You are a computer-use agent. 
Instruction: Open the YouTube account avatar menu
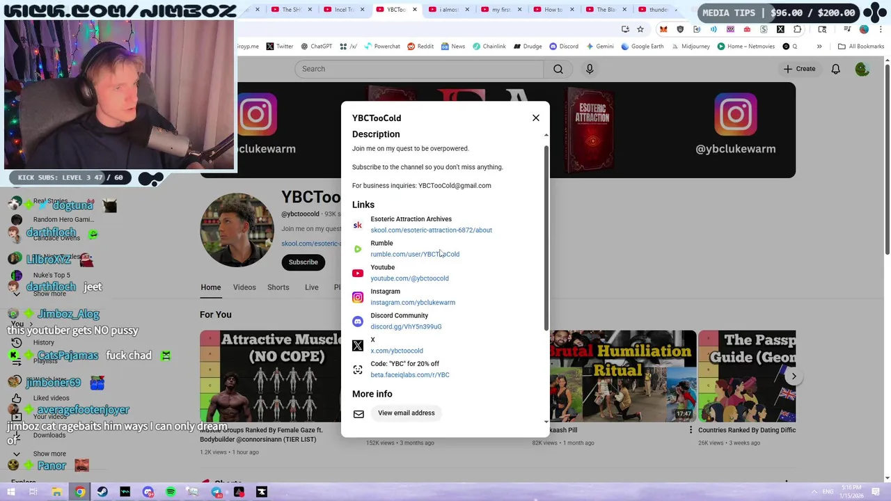click(862, 69)
